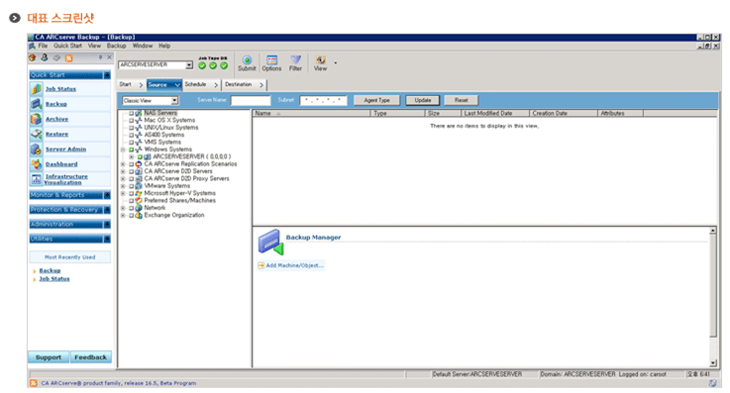Click the Server Admin icon
The width and height of the screenshot is (730, 393).
(37, 148)
